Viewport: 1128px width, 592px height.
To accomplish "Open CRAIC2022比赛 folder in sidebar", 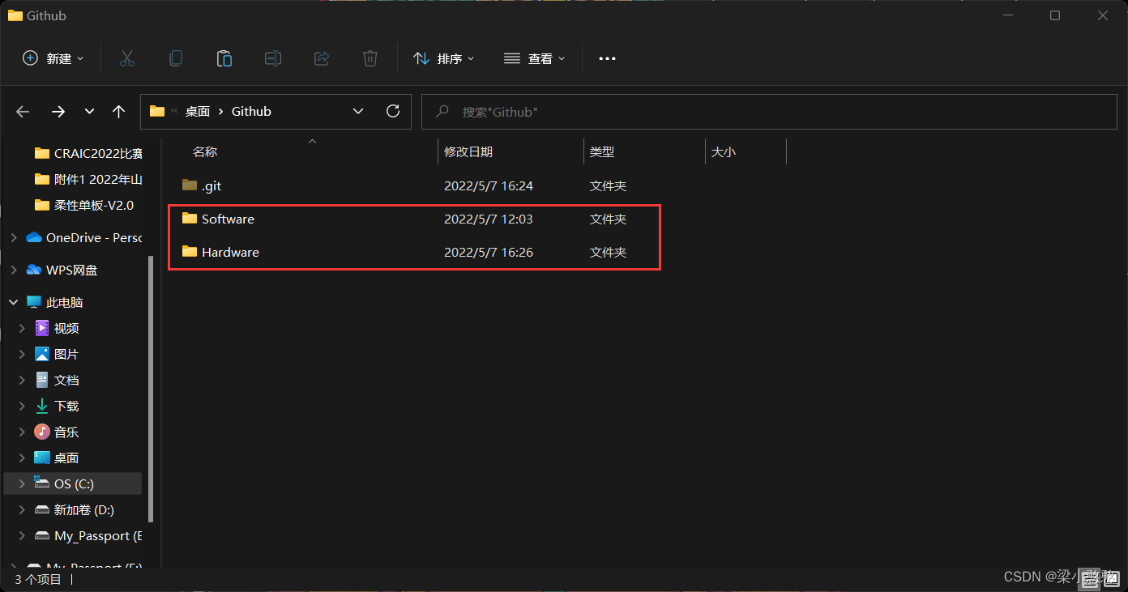I will point(88,153).
